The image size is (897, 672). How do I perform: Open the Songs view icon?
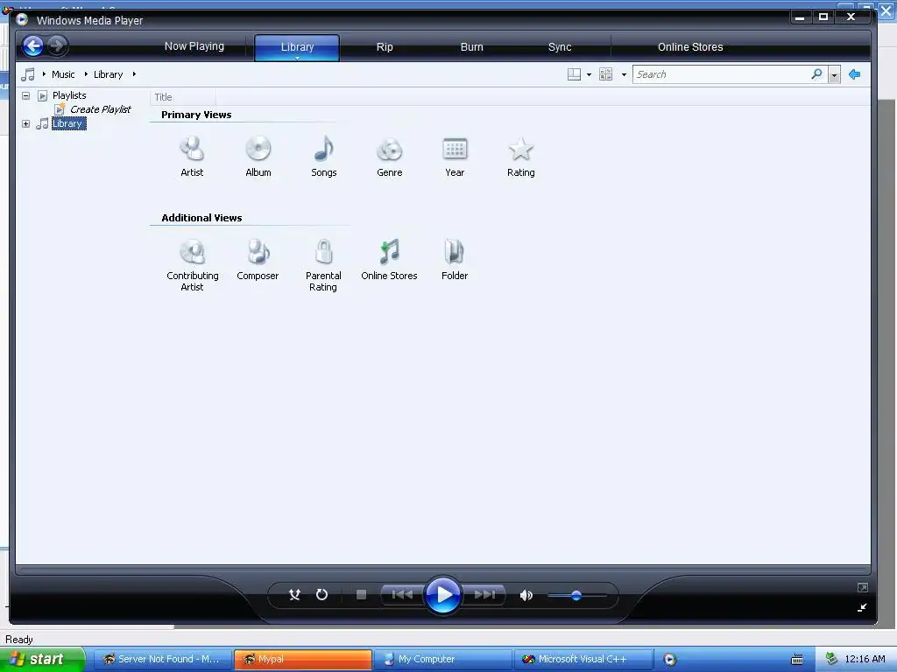pos(324,150)
